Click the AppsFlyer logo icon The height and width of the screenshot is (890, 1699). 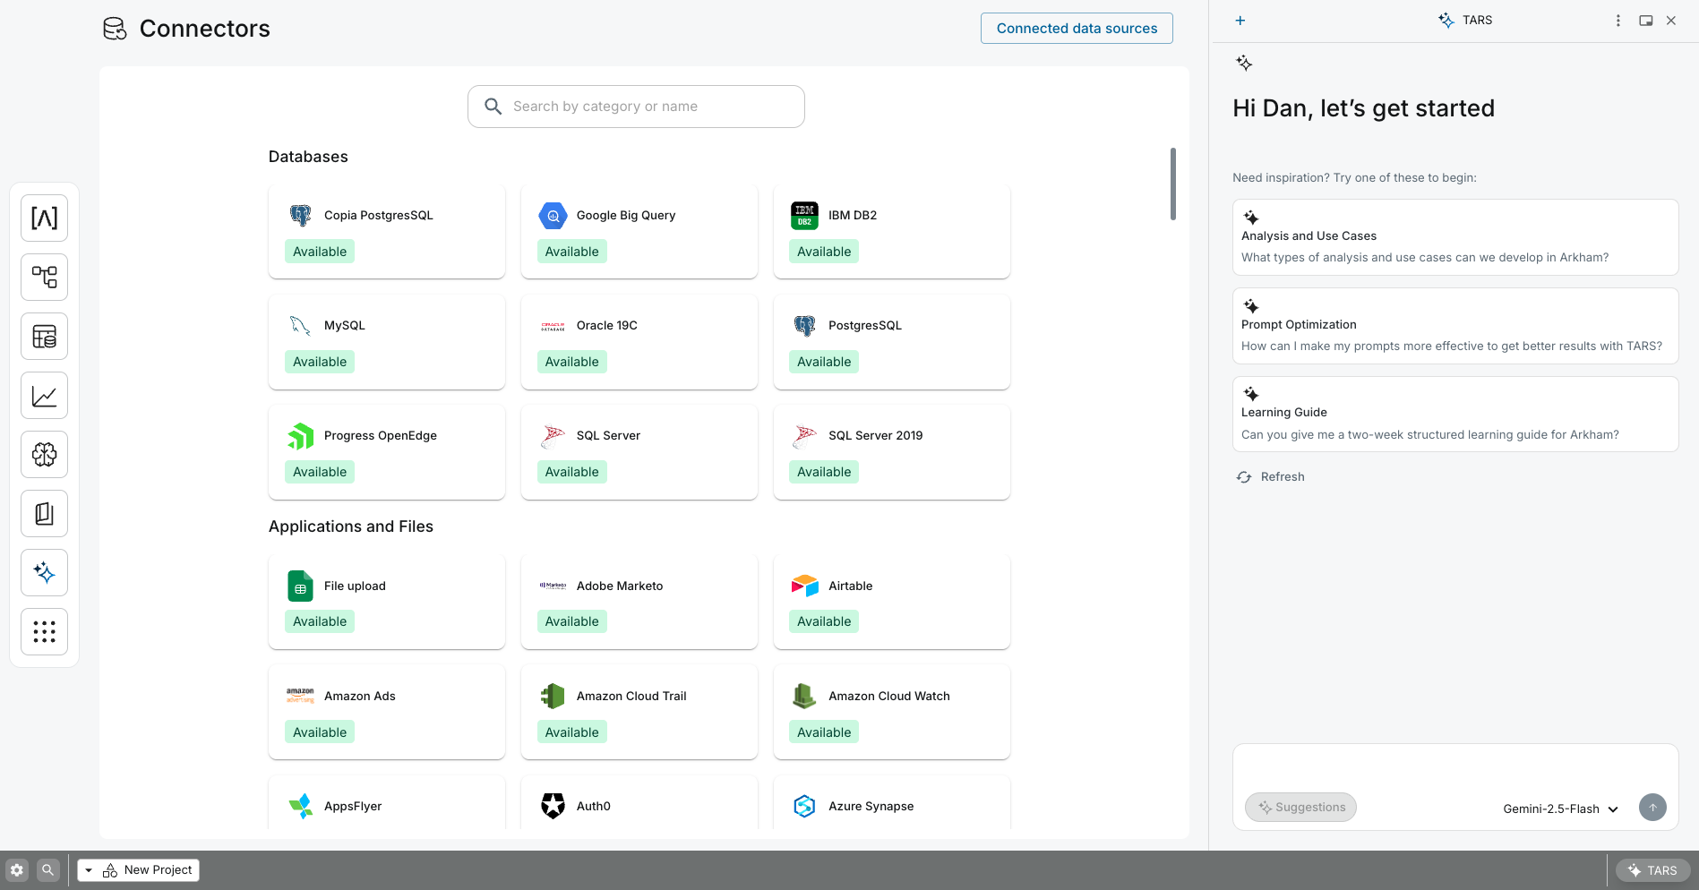tap(301, 807)
